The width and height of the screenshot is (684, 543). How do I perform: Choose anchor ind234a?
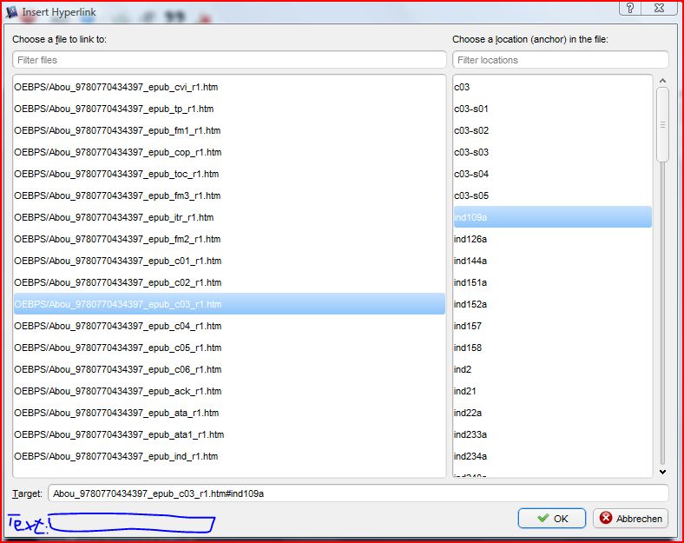pos(553,456)
